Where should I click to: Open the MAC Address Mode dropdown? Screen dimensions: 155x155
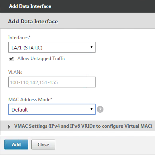[52, 109]
